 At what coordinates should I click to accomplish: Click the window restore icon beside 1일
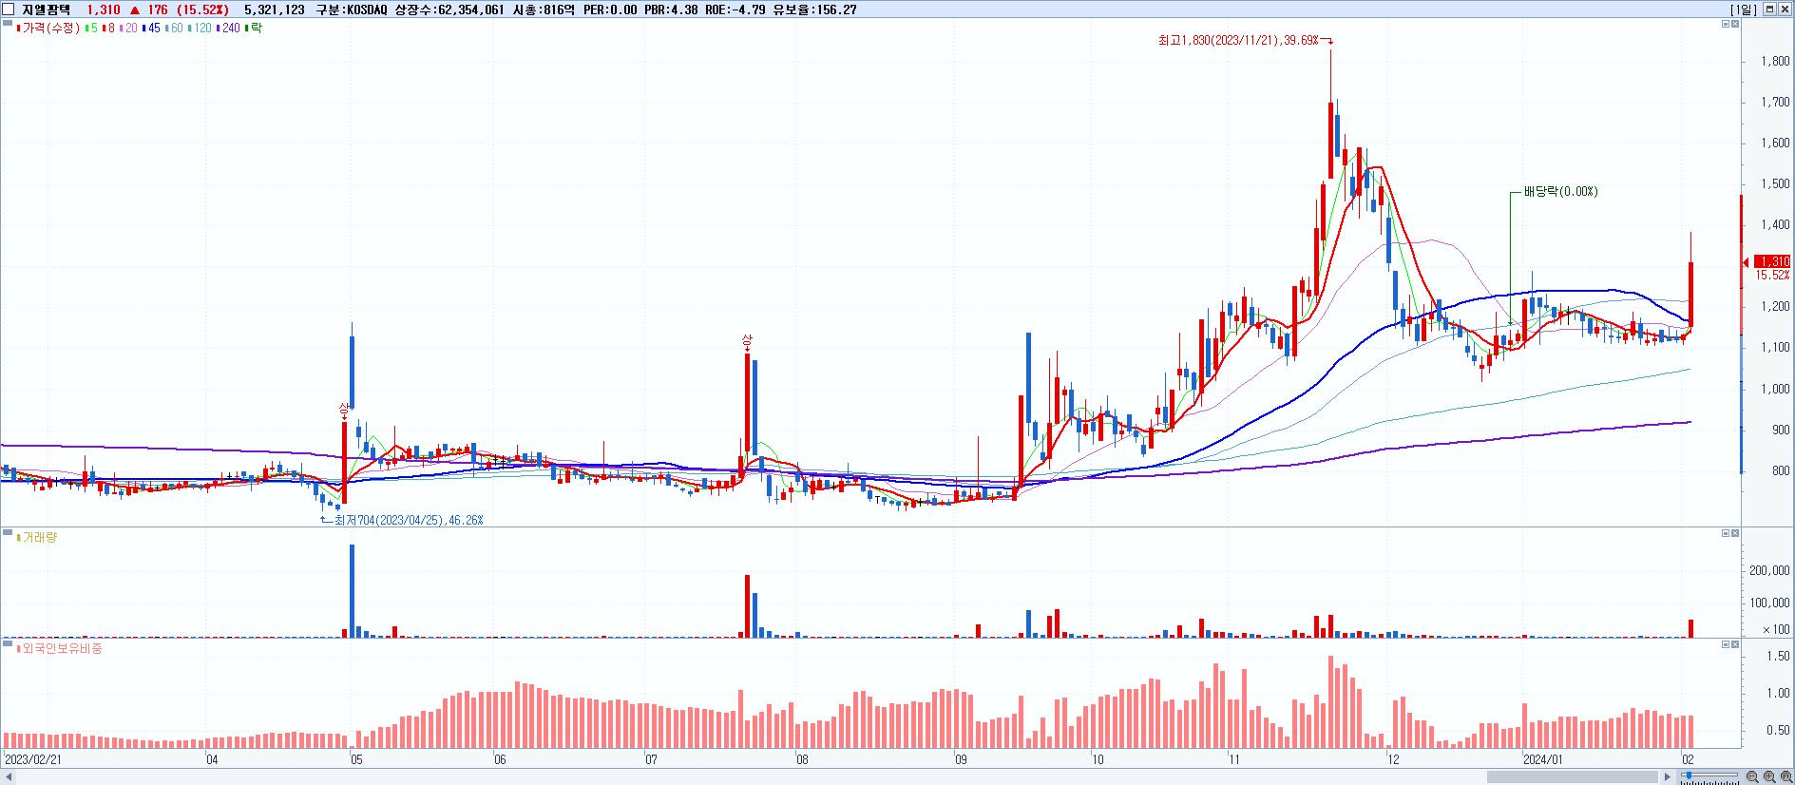[1769, 10]
